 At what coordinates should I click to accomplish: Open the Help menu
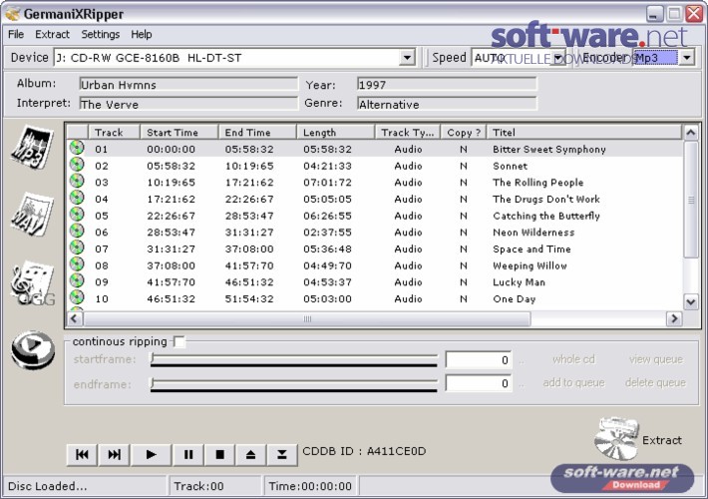click(142, 34)
